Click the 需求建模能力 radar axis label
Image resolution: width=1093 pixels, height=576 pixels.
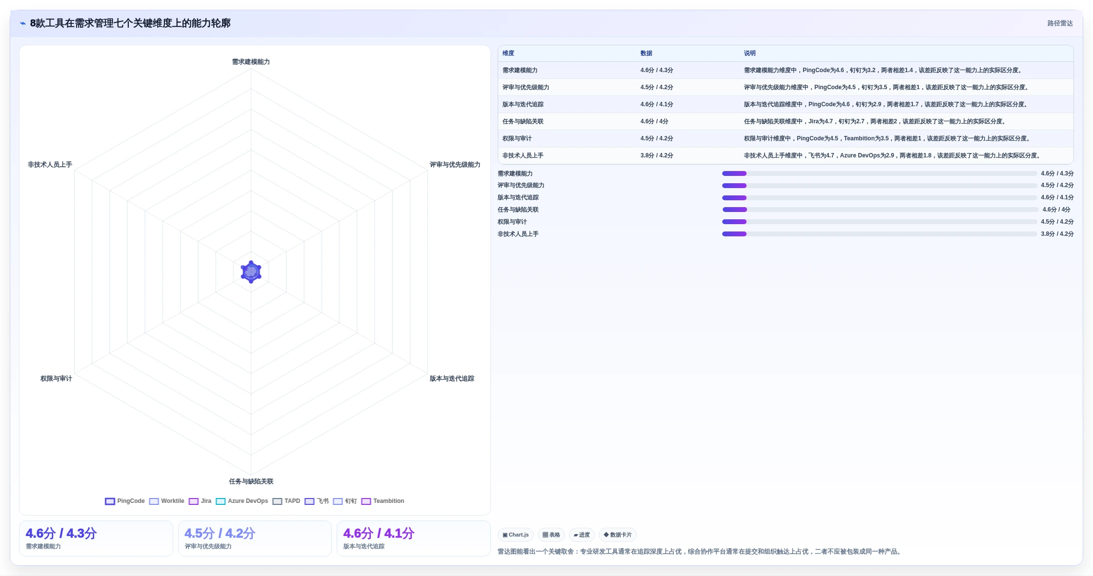tap(251, 62)
